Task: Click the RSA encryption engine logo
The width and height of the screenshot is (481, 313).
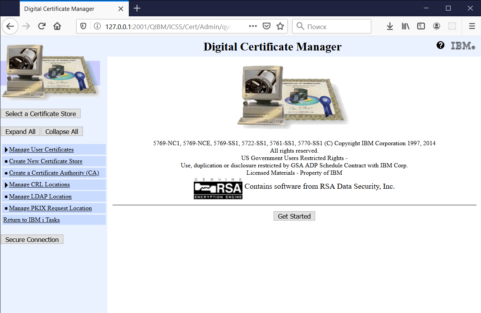Action: click(x=218, y=188)
